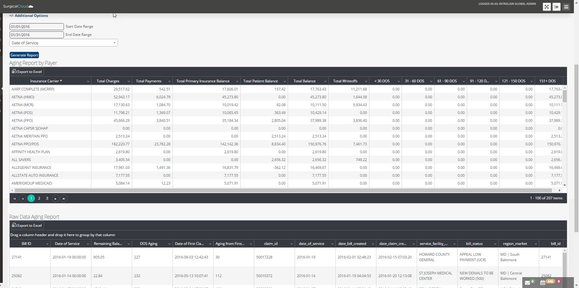Select page 3 in the pager
Screen dimensions: 579x288
tap(47, 198)
